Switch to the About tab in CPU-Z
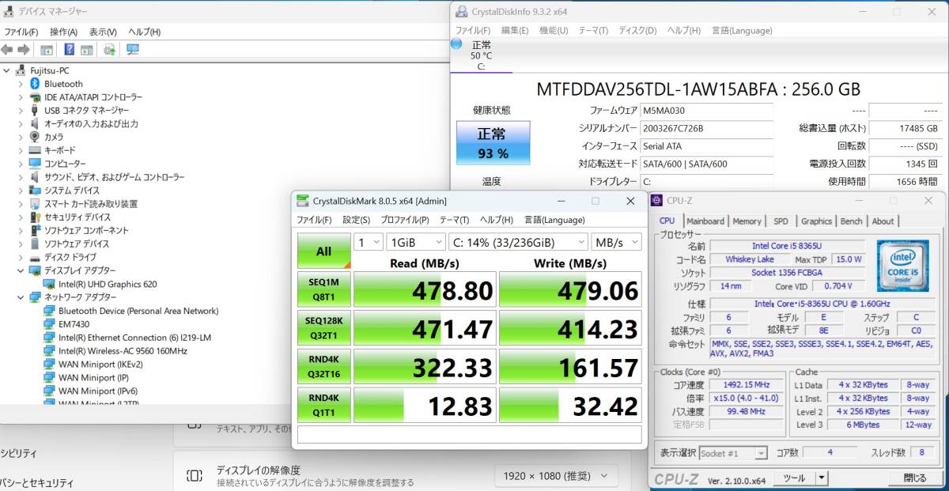 (x=883, y=221)
